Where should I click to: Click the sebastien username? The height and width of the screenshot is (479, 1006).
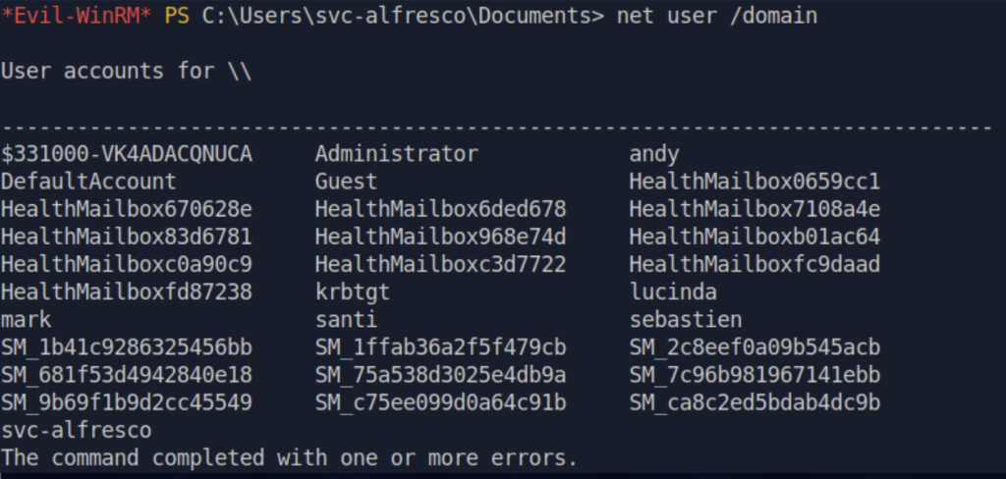coord(685,319)
